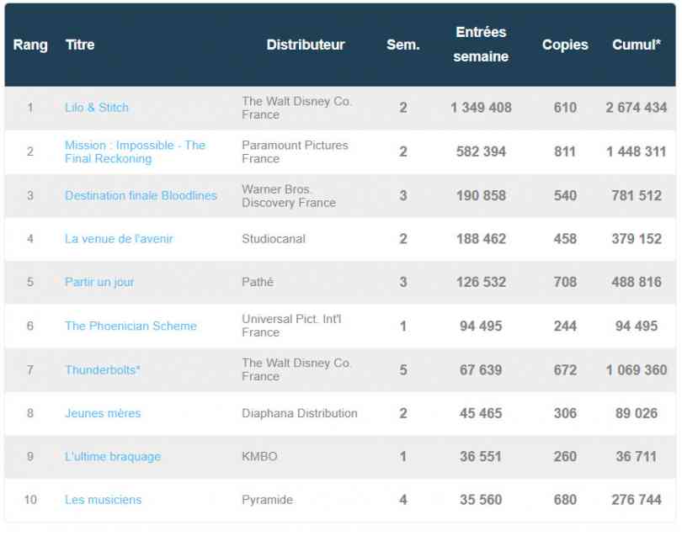Select copies value 458
682x536 pixels.
click(565, 239)
